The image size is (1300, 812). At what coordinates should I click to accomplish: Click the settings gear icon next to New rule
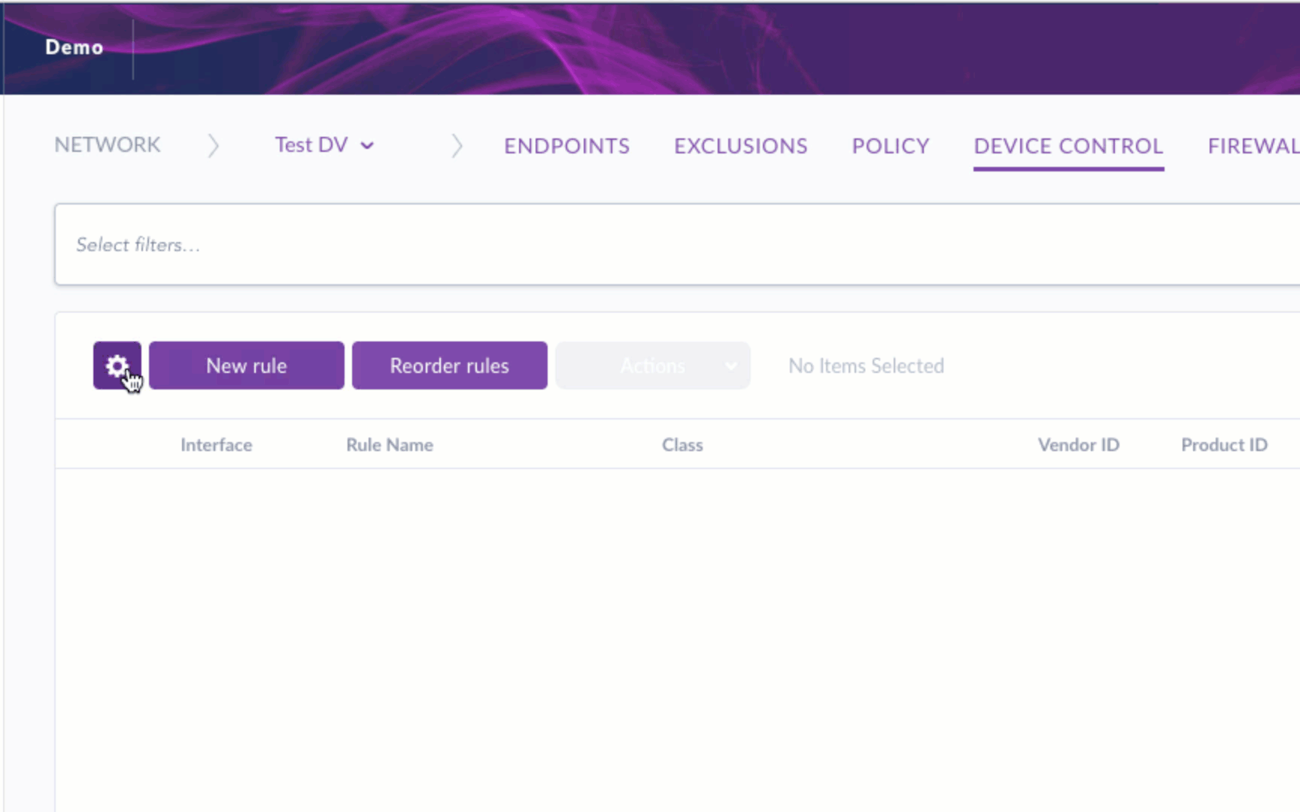click(x=117, y=365)
